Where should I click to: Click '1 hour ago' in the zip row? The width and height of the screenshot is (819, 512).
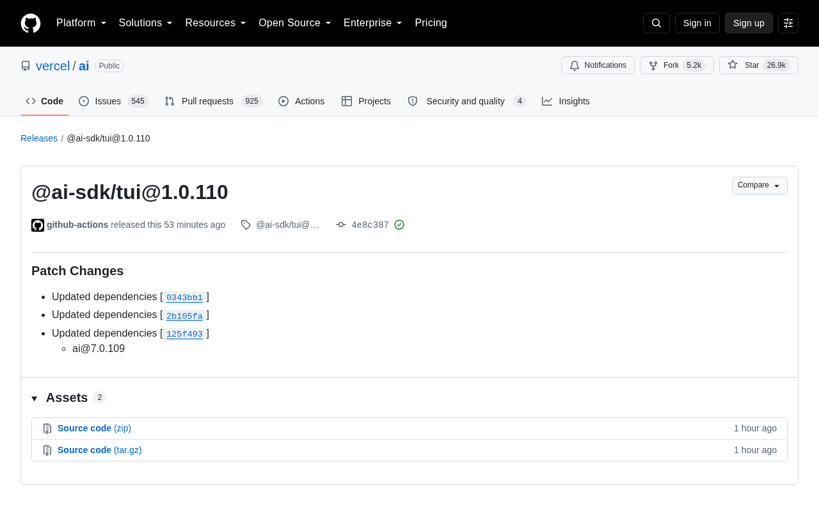click(x=755, y=428)
